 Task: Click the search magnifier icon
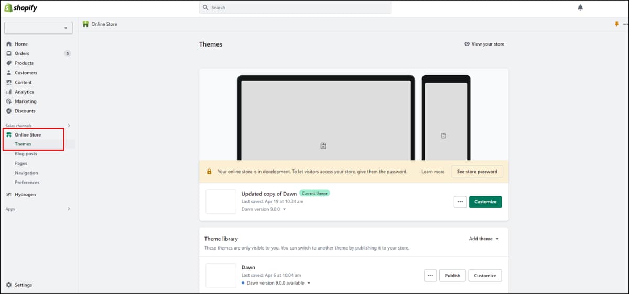click(205, 7)
